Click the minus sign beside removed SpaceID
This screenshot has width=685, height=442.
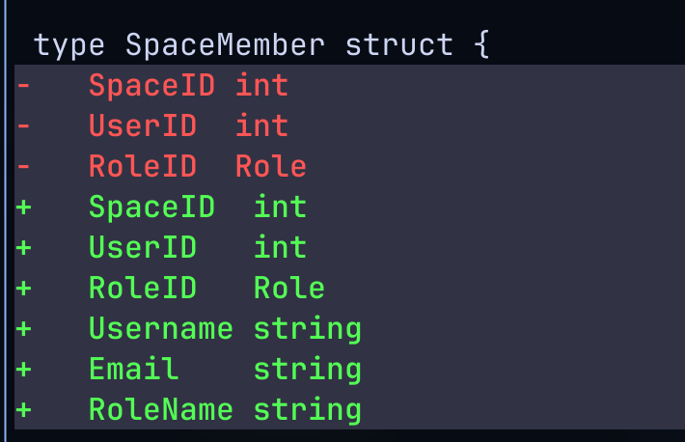(23, 85)
